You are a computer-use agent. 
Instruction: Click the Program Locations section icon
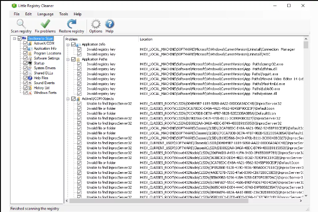click(x=30, y=53)
